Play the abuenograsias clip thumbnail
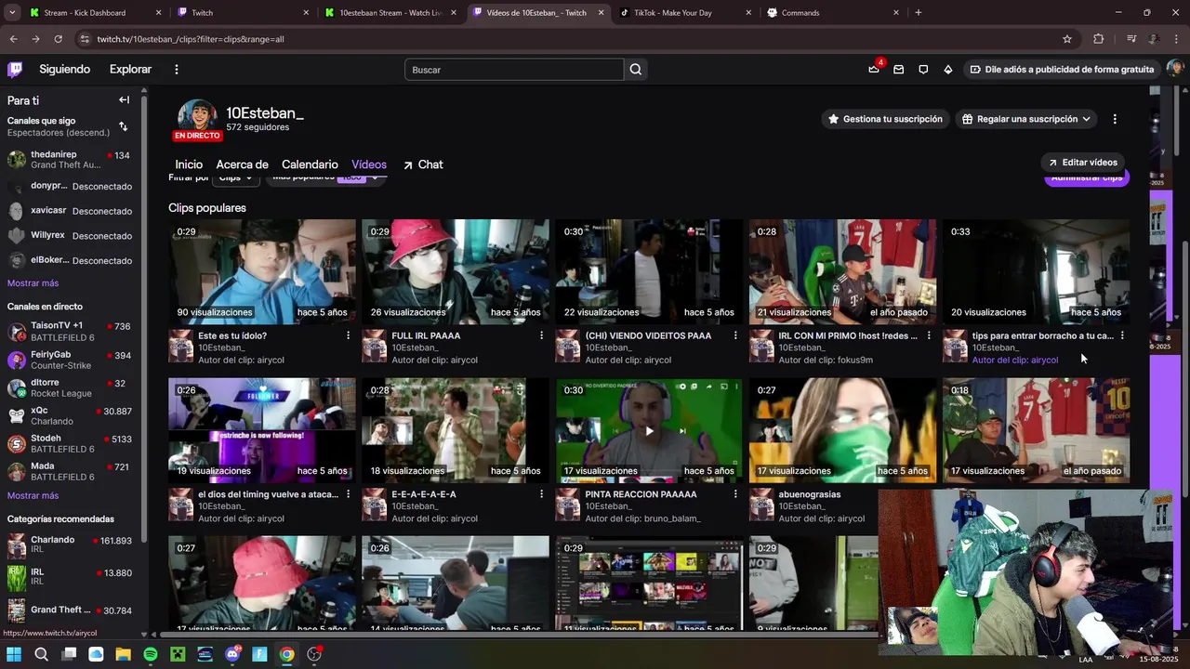 842,430
